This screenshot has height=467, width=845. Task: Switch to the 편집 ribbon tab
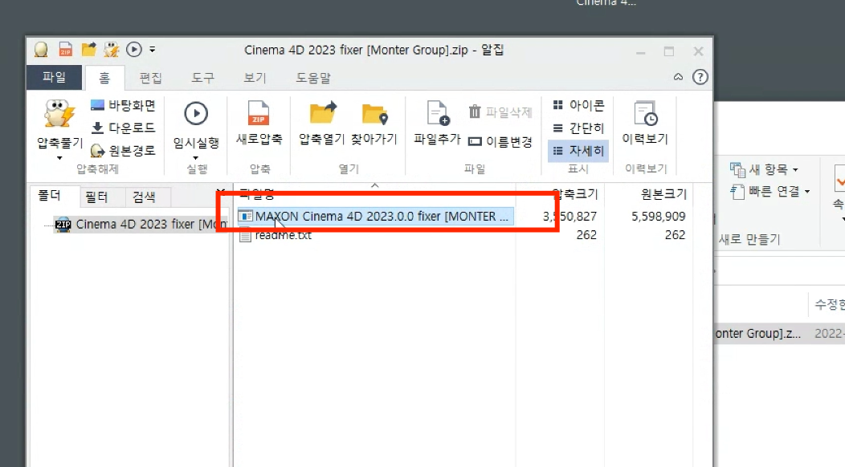pos(150,78)
